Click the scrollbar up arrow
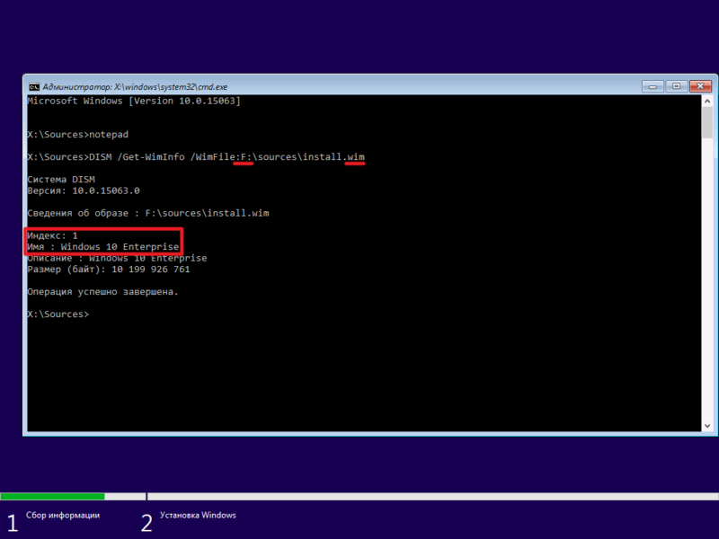This screenshot has height=539, width=719. [707, 102]
